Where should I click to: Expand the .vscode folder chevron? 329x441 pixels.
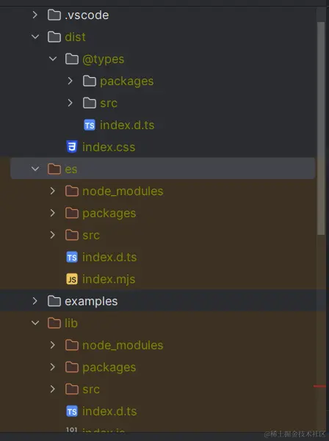35,15
